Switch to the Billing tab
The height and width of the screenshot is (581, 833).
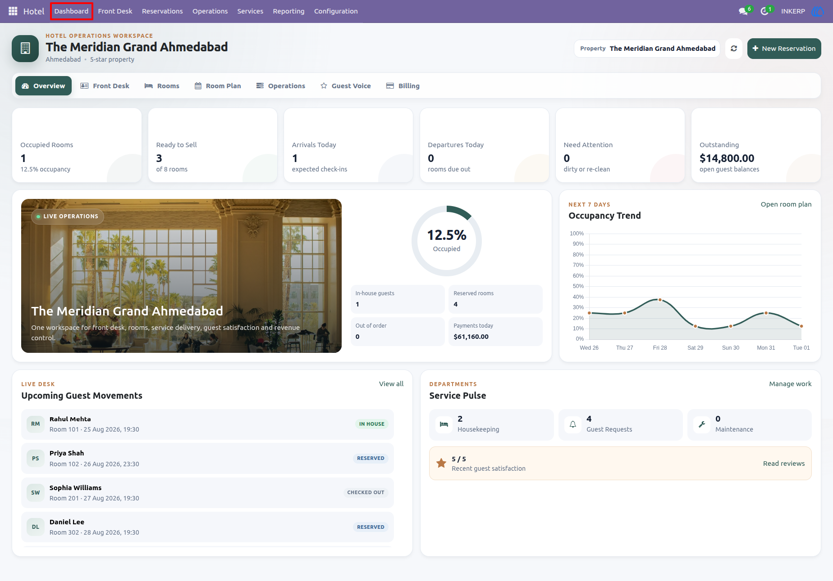403,86
